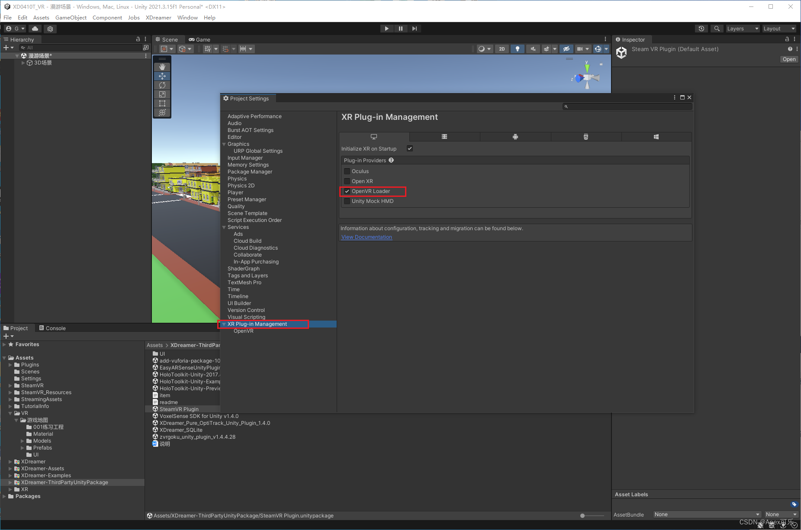Open the AssetBundle None dropdown
Image resolution: width=801 pixels, height=530 pixels.
click(707, 514)
